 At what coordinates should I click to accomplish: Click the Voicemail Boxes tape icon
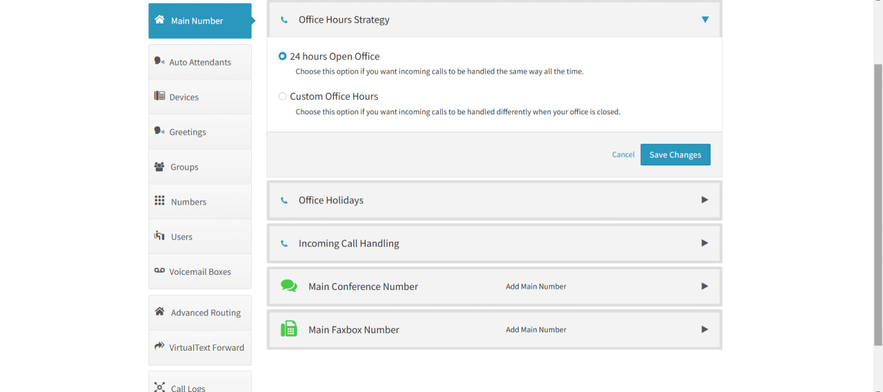(159, 271)
